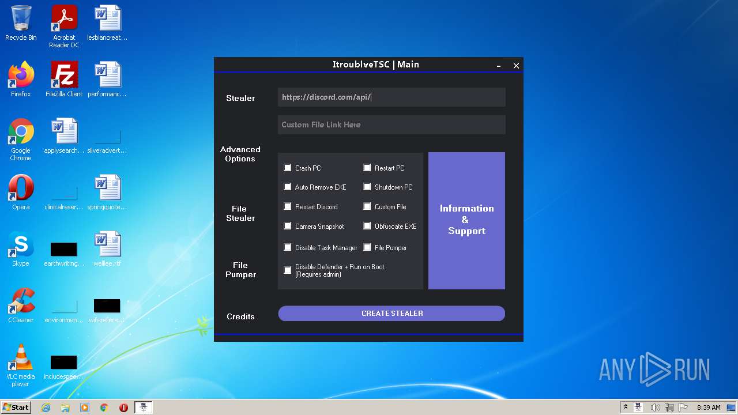
Task: Open FileZilla Client desktop shortcut
Action: point(64,80)
